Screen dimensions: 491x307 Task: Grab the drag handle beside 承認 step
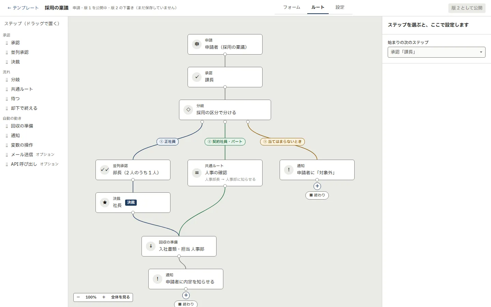coord(6,43)
